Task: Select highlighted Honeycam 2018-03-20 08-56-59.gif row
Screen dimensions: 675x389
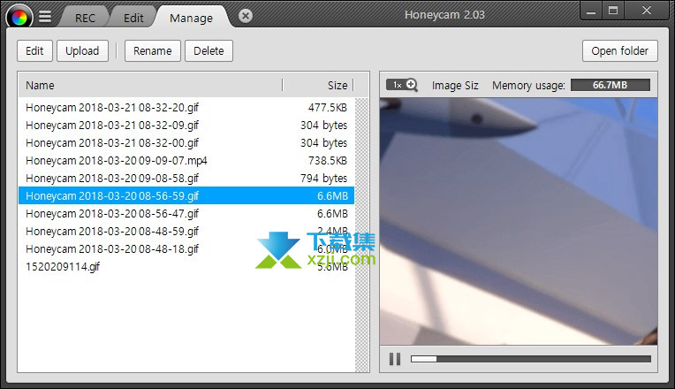Action: 186,195
